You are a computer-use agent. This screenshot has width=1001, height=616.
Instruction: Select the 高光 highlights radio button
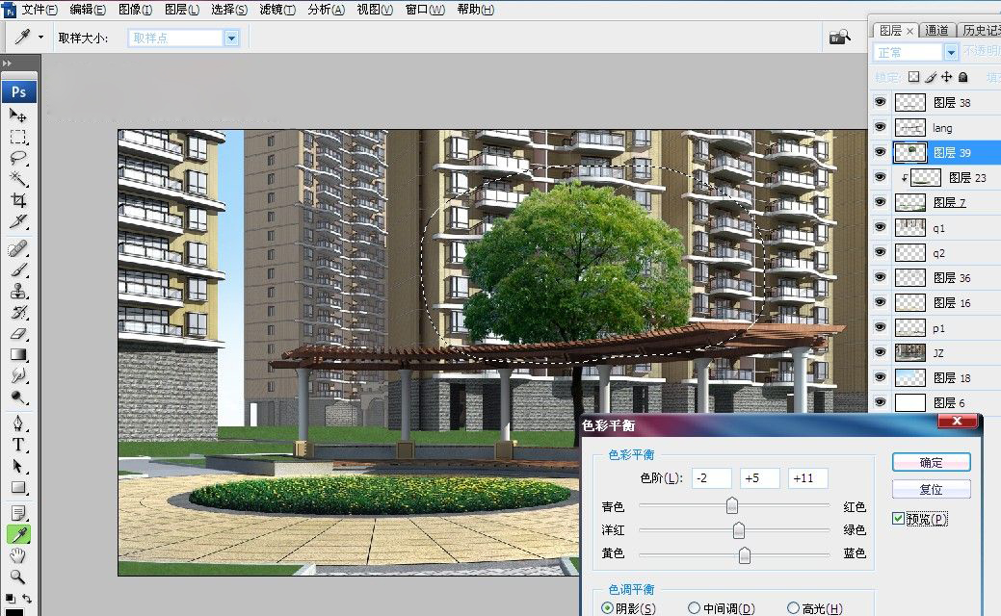point(793,608)
